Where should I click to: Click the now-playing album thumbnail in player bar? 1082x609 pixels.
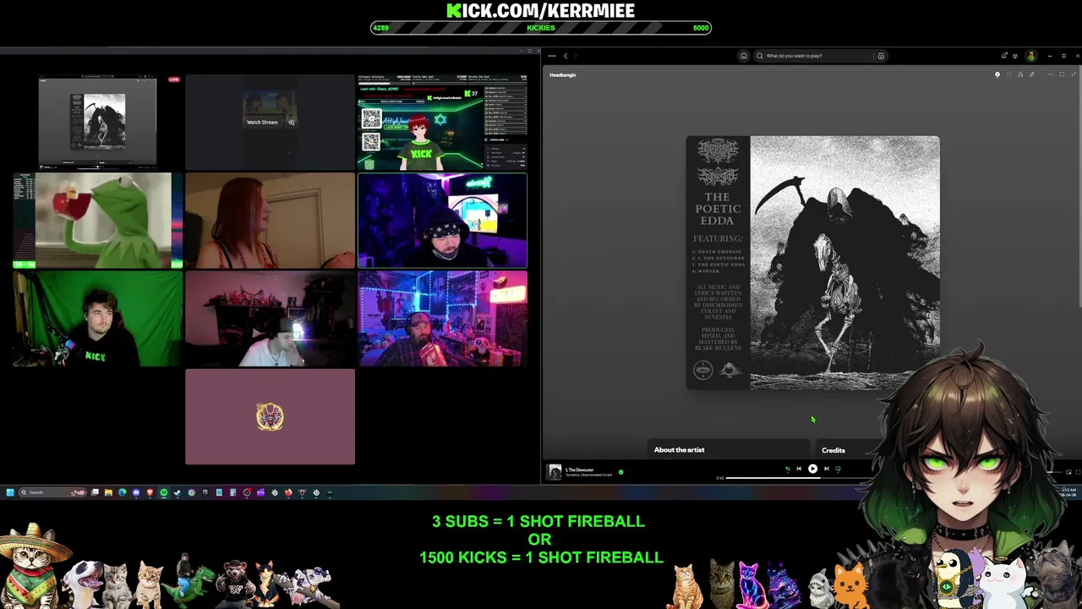point(555,472)
